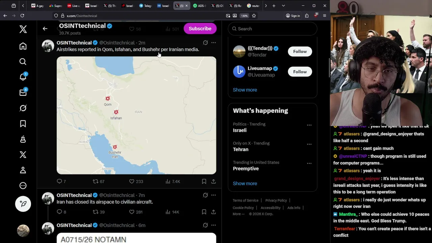Open more options on the airstrikes post
This screenshot has height=243, width=432.
click(214, 43)
